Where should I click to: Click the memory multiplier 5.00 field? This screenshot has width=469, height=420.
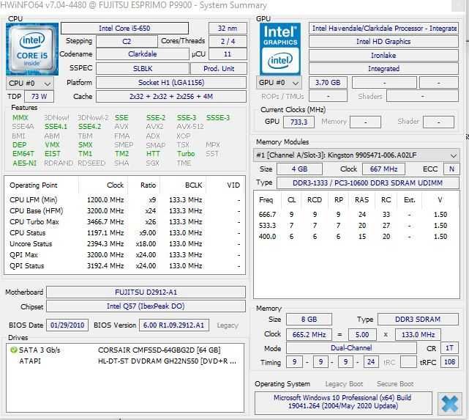point(362,335)
